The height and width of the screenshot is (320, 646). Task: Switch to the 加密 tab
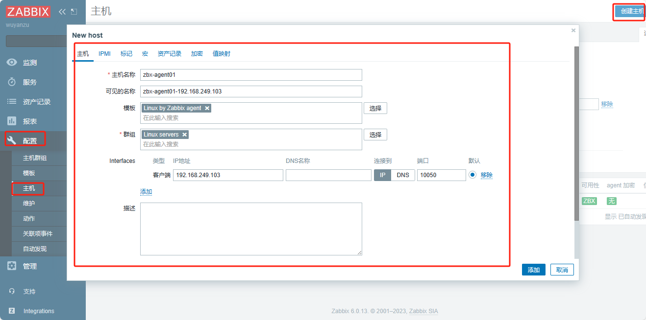tap(197, 54)
